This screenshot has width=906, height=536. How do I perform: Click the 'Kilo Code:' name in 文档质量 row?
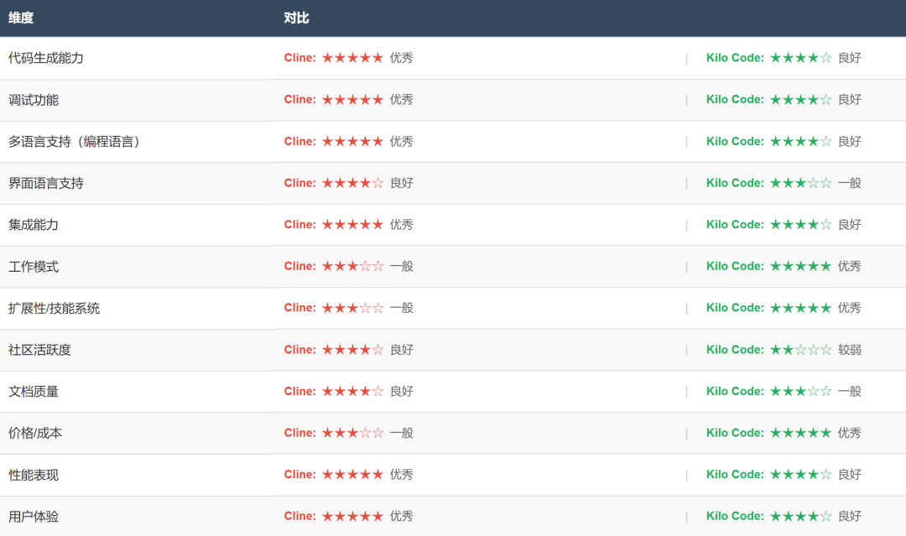click(735, 391)
